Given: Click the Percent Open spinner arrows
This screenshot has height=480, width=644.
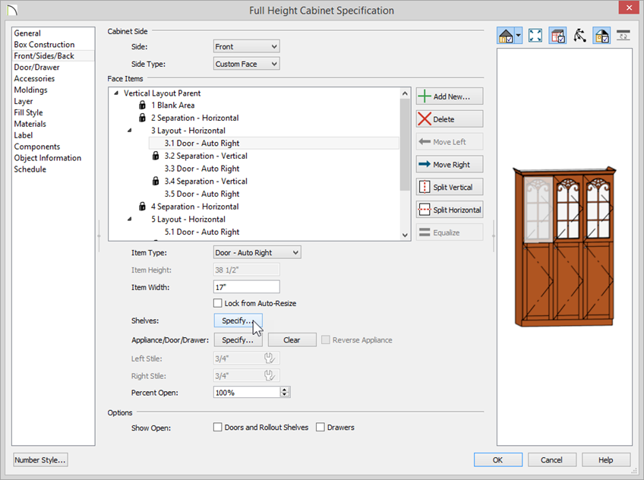Looking at the screenshot, I should [286, 393].
